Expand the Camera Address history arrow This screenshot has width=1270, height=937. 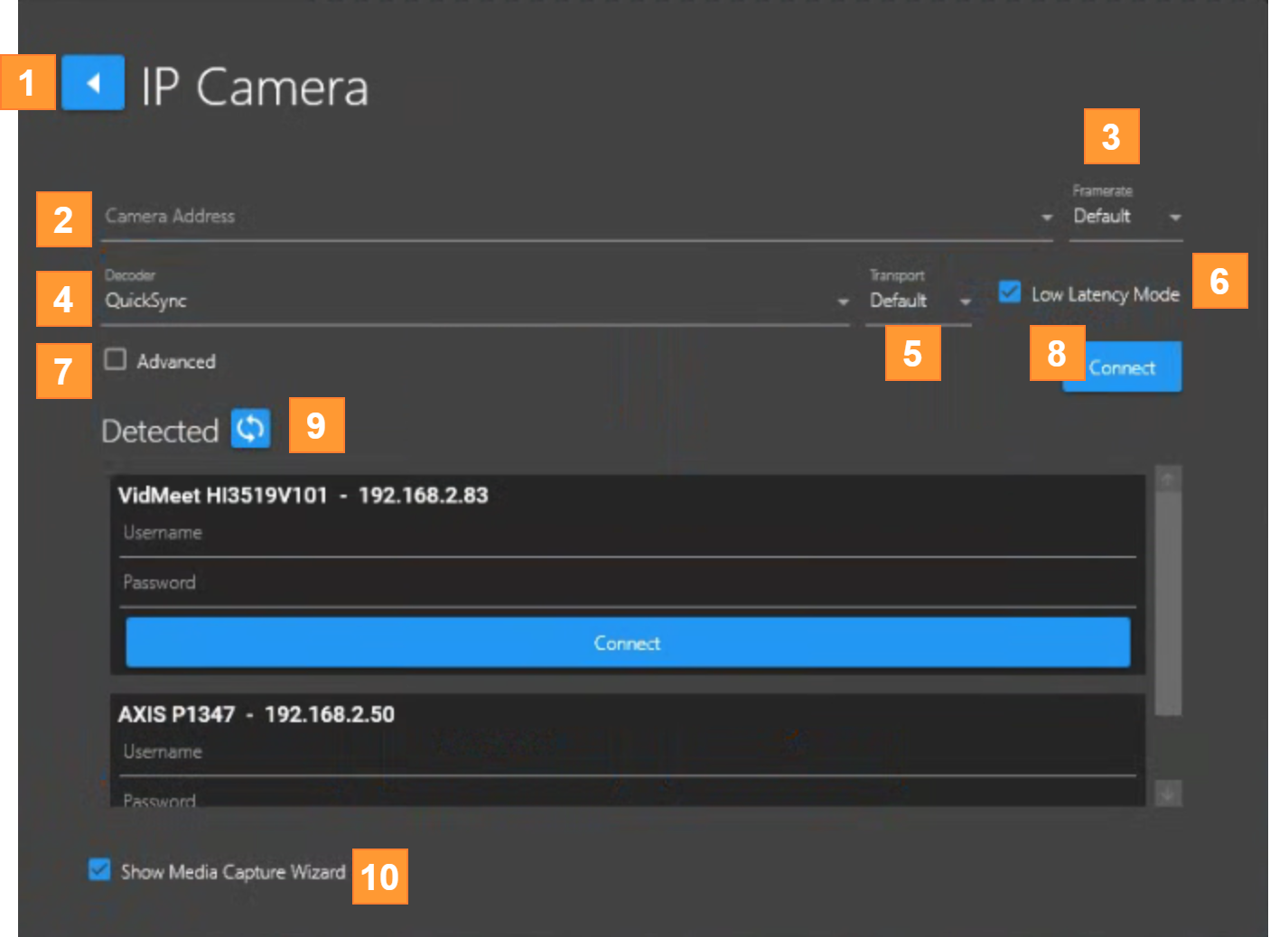pyautogui.click(x=1046, y=218)
